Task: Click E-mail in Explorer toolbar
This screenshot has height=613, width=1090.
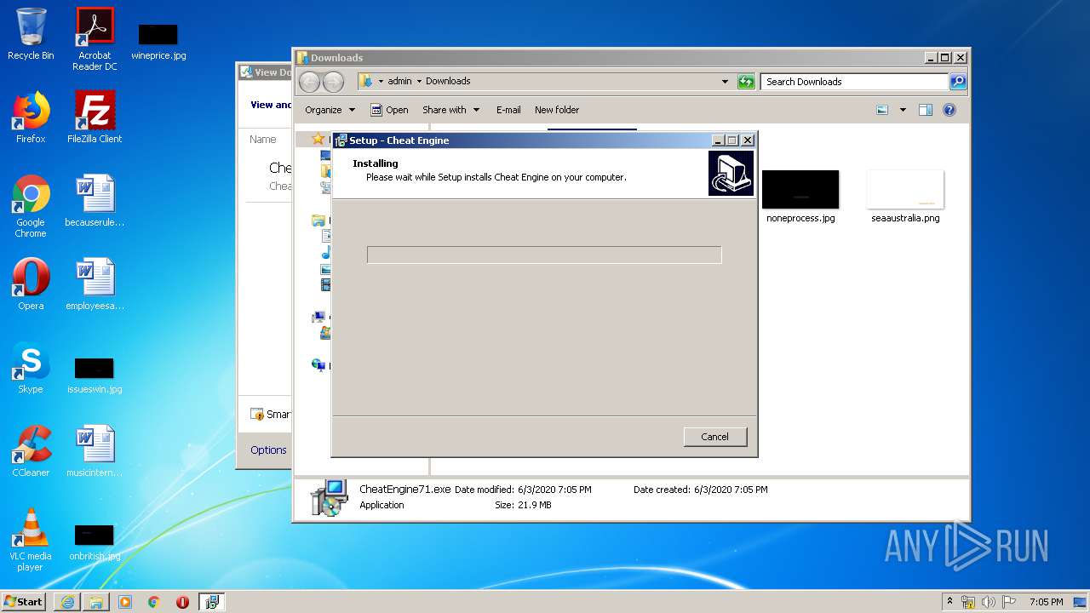Action: [508, 110]
